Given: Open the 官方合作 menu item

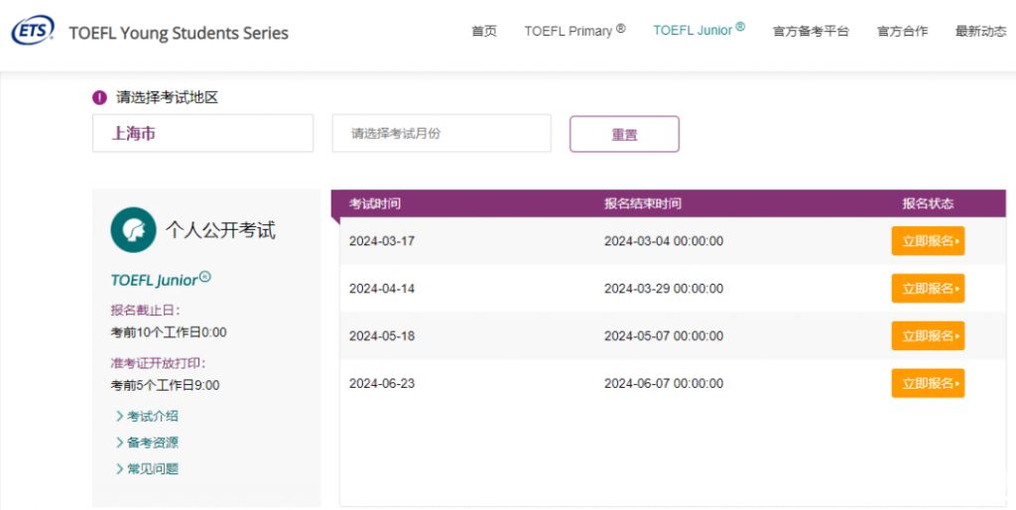Looking at the screenshot, I should (902, 31).
